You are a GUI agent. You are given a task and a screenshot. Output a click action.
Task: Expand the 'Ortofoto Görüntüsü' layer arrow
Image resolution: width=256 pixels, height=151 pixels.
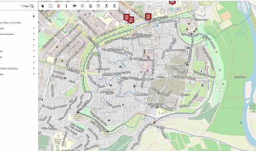tap(34, 68)
